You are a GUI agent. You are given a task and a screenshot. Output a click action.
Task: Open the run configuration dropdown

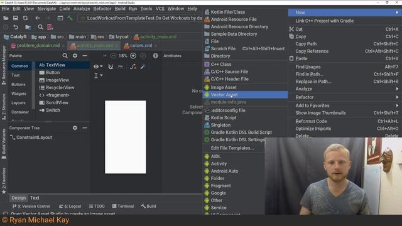coord(140,18)
